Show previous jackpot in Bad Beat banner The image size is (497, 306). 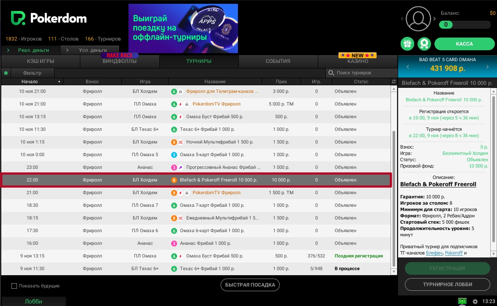coord(407,67)
